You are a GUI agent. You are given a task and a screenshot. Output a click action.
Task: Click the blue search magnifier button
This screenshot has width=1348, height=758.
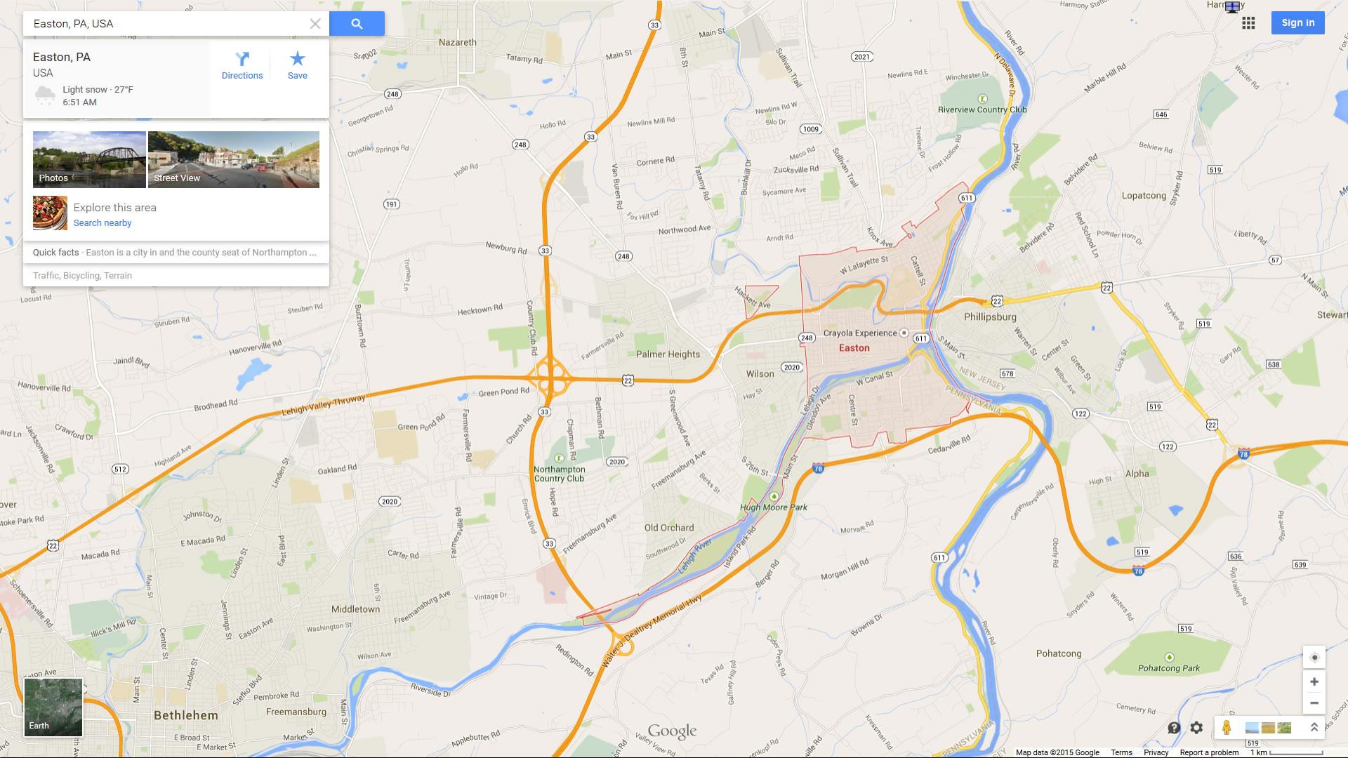pos(357,24)
